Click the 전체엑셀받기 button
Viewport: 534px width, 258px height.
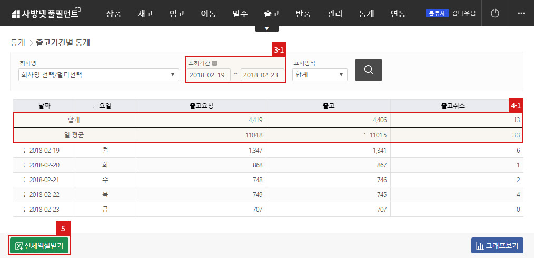[x=39, y=246]
